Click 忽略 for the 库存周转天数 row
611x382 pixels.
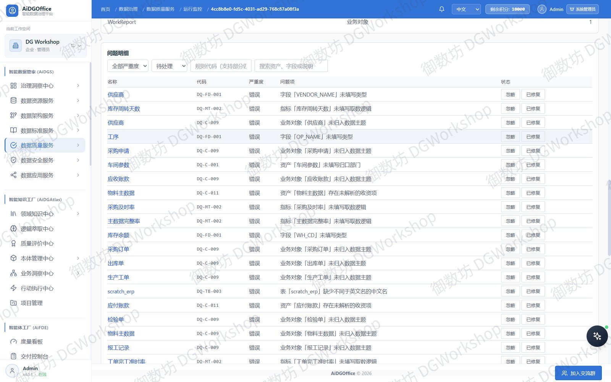(x=510, y=108)
